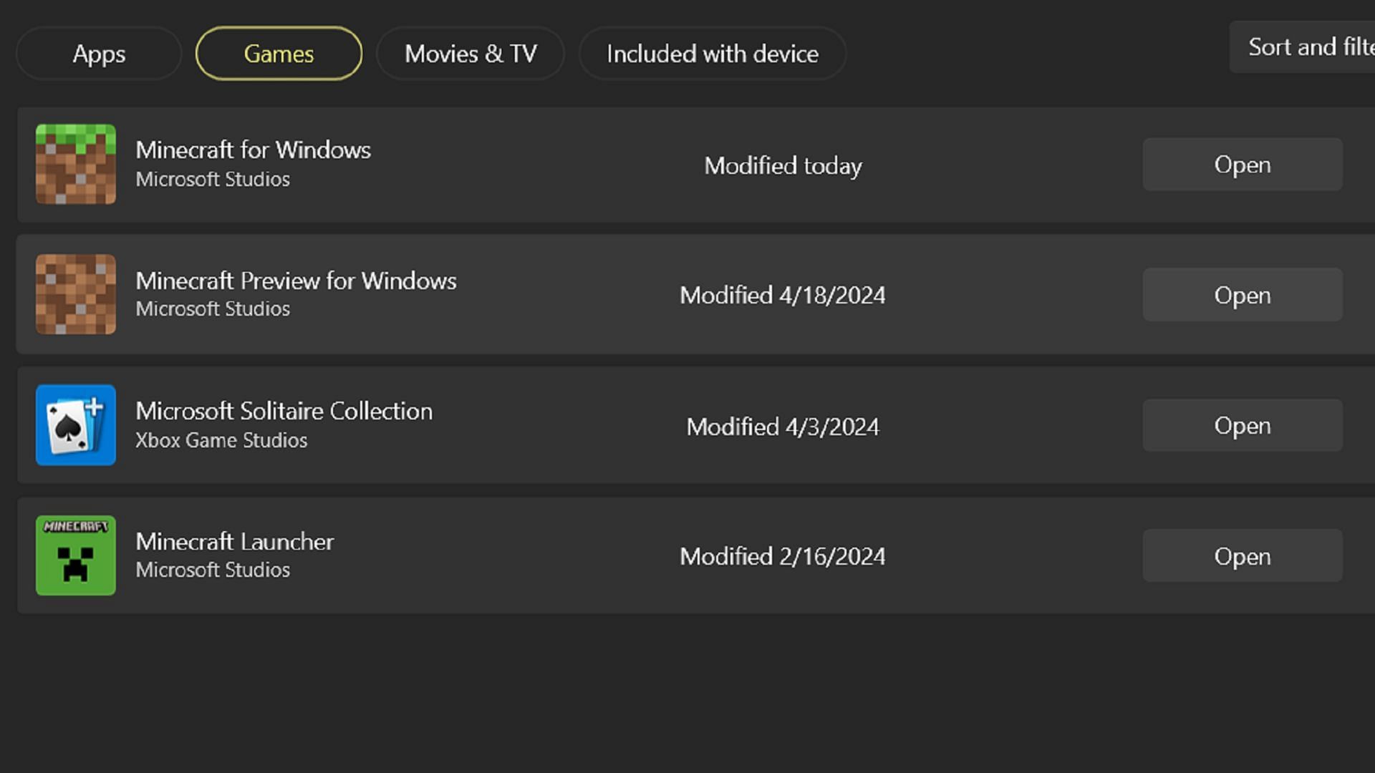Viewport: 1375px width, 773px height.
Task: Select Apps filter toggle
Action: [99, 54]
